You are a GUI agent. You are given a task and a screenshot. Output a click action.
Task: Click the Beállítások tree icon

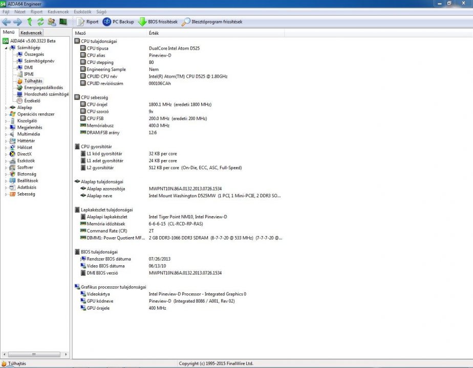(12, 180)
